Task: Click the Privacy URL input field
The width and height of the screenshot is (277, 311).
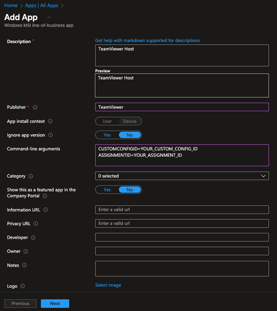Action: point(182,223)
